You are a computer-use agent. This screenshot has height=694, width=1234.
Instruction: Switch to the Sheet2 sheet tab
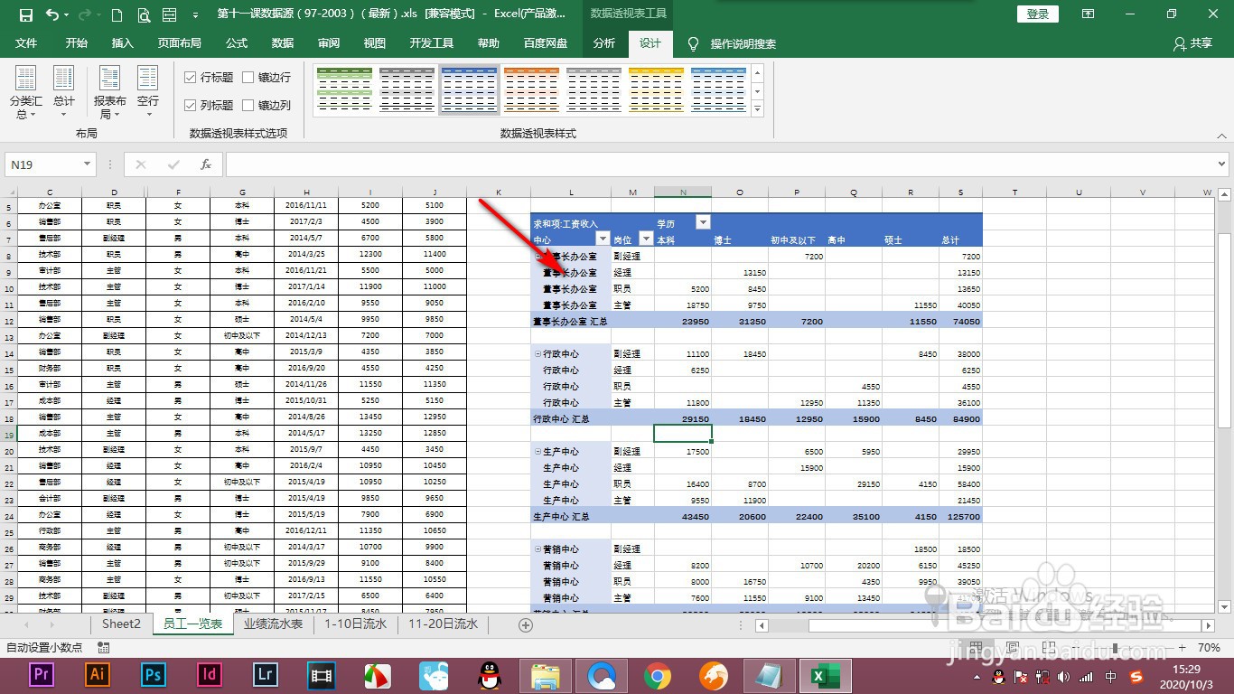121,624
